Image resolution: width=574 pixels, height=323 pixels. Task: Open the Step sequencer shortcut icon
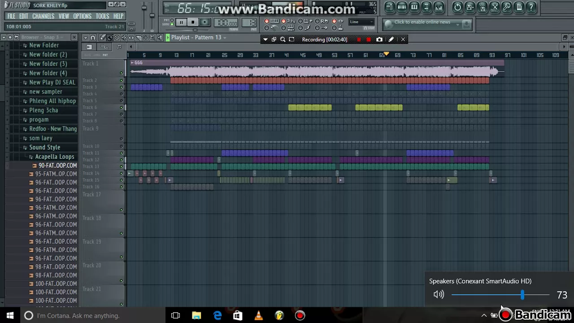[x=402, y=7]
